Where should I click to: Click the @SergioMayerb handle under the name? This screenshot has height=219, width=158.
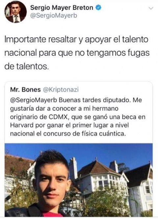point(54,16)
